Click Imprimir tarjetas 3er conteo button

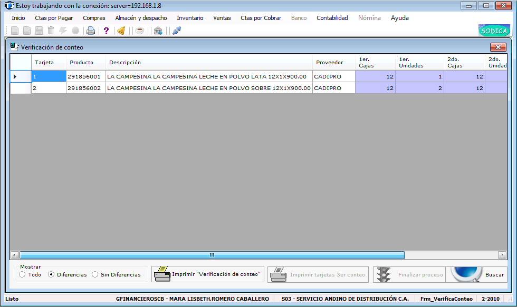pos(318,274)
